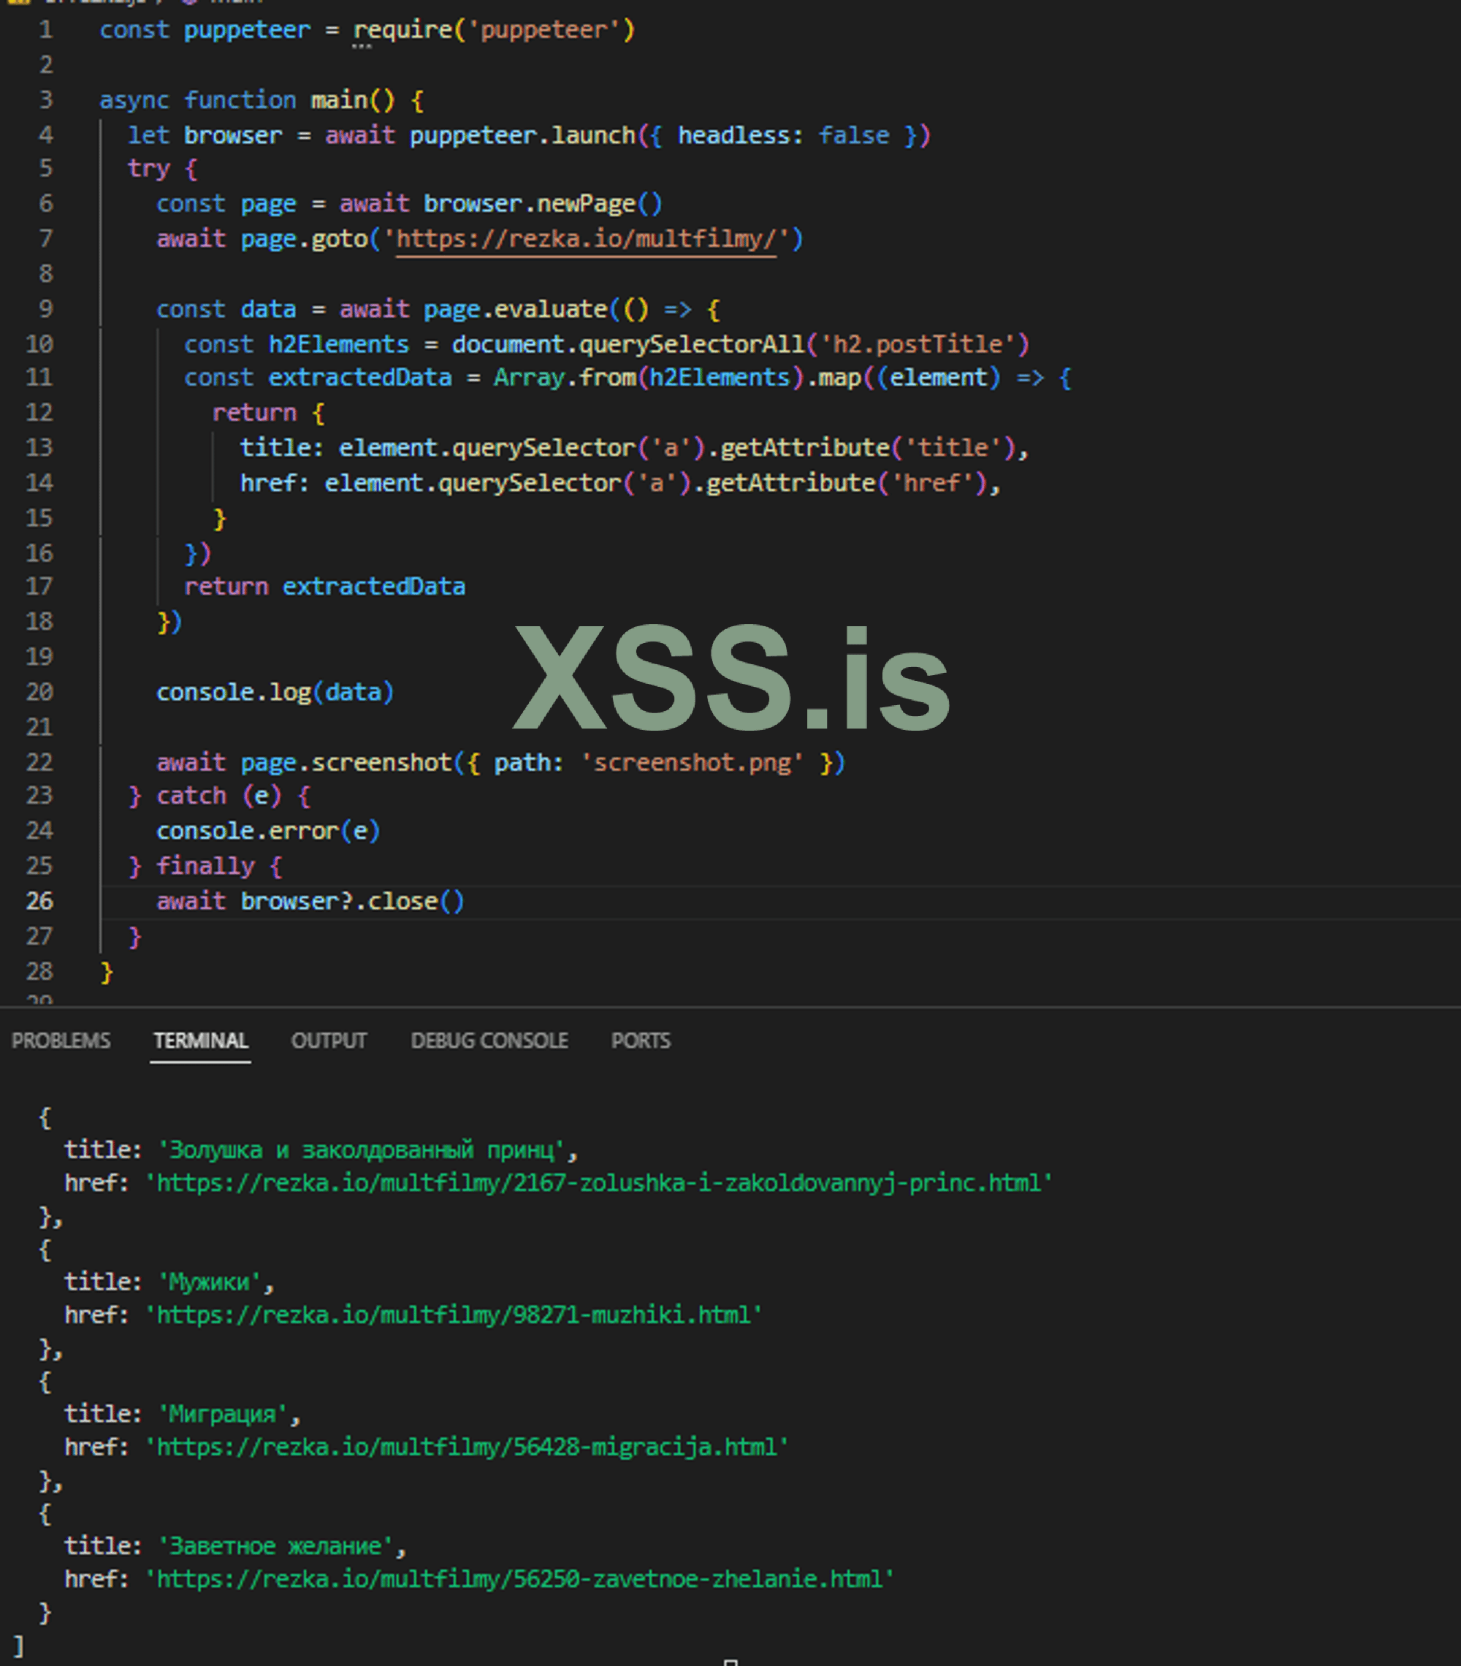Place cursor on the 'screenshot.png' string
1461x1666 pixels.
693,763
